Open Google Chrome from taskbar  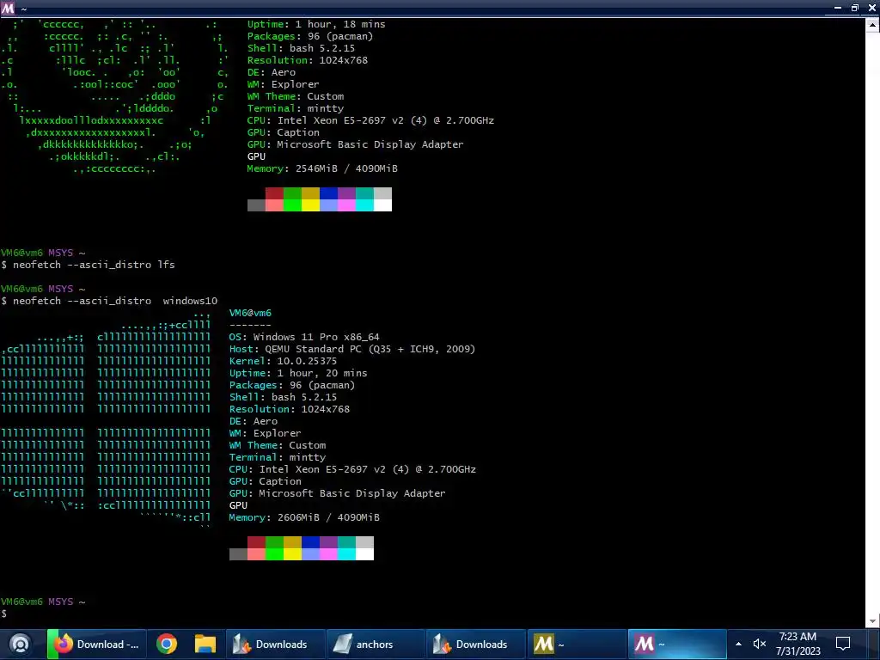point(166,644)
